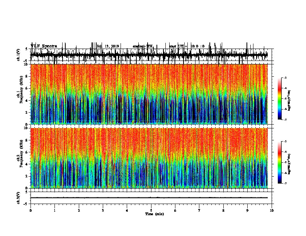Click the time axis tick label "7"

199,211
